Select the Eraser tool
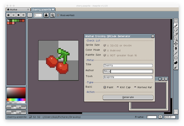Screen dimensions: 184x126 pos(176,30)
